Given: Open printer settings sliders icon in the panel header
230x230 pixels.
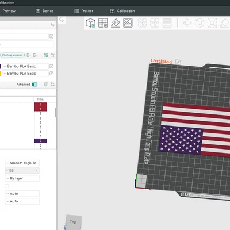Looking at the screenshot, I should click(x=52, y=25).
